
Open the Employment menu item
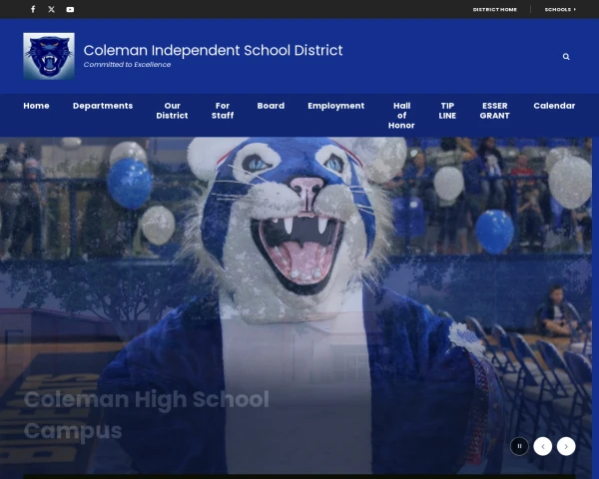pyautogui.click(x=336, y=106)
